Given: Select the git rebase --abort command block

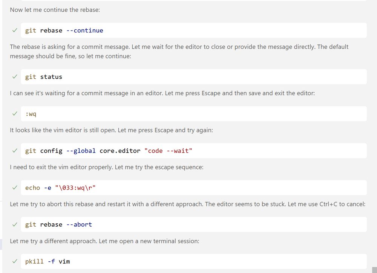Looking at the screenshot, I should point(194,224).
